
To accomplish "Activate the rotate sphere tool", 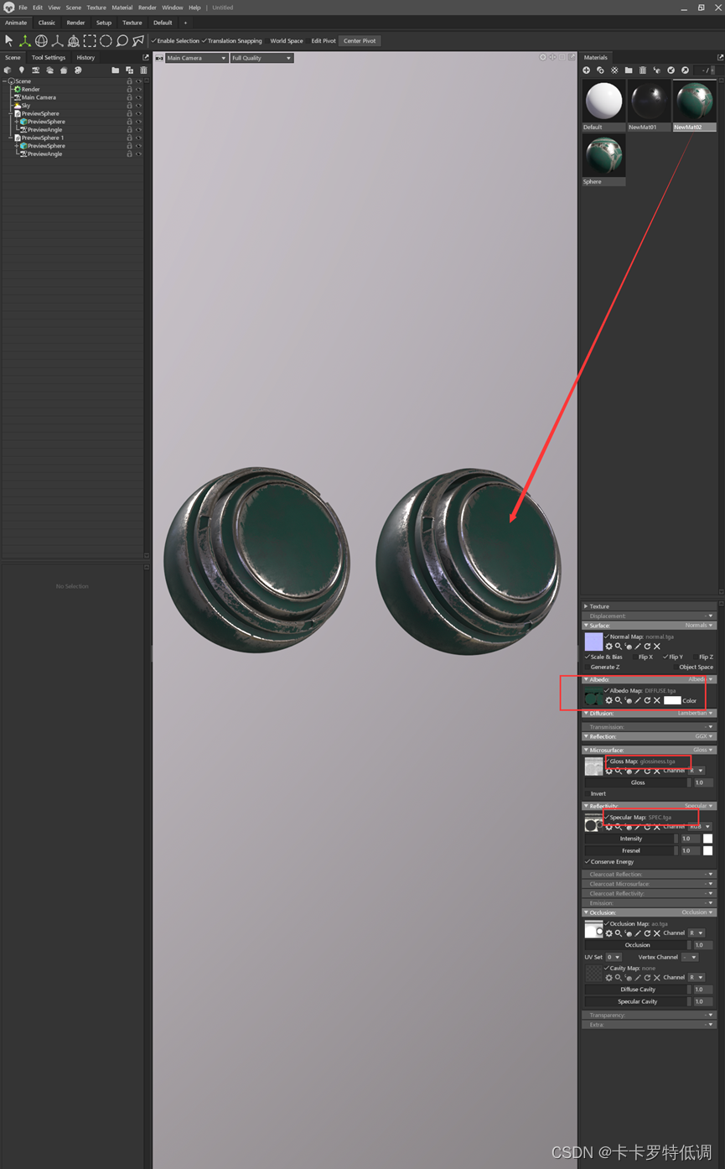I will point(41,40).
